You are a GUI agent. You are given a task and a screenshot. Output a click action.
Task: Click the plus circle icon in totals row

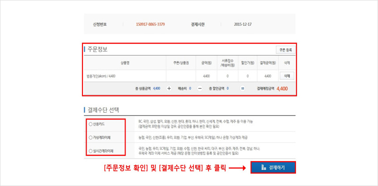coord(169,88)
